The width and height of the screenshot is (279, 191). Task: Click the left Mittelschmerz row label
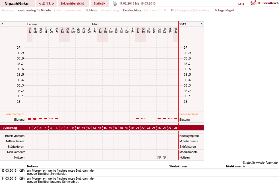(15, 141)
